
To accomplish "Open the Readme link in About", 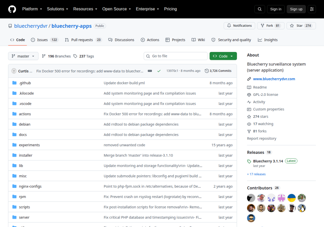I will click(260, 87).
